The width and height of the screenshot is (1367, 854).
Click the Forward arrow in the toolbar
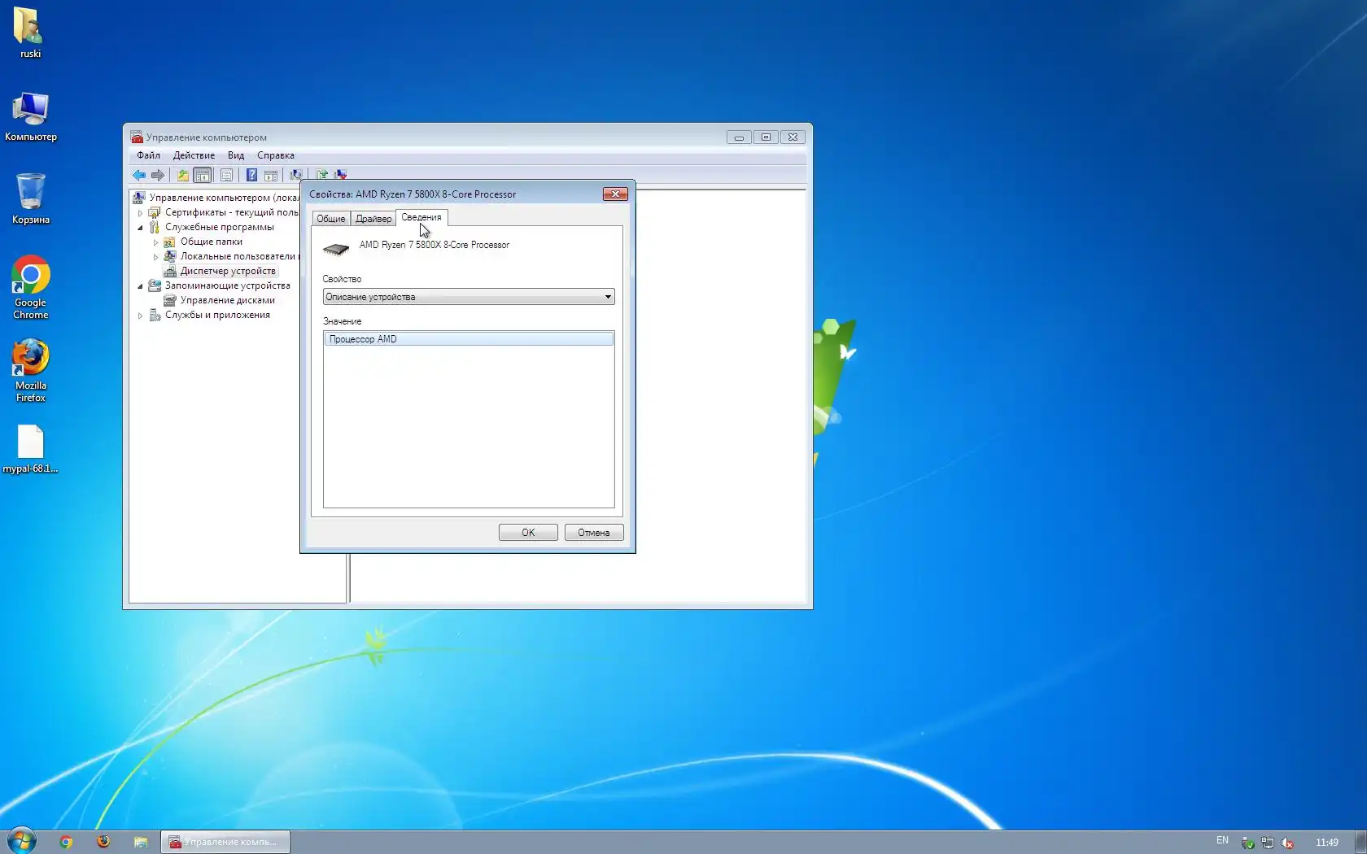click(x=158, y=175)
